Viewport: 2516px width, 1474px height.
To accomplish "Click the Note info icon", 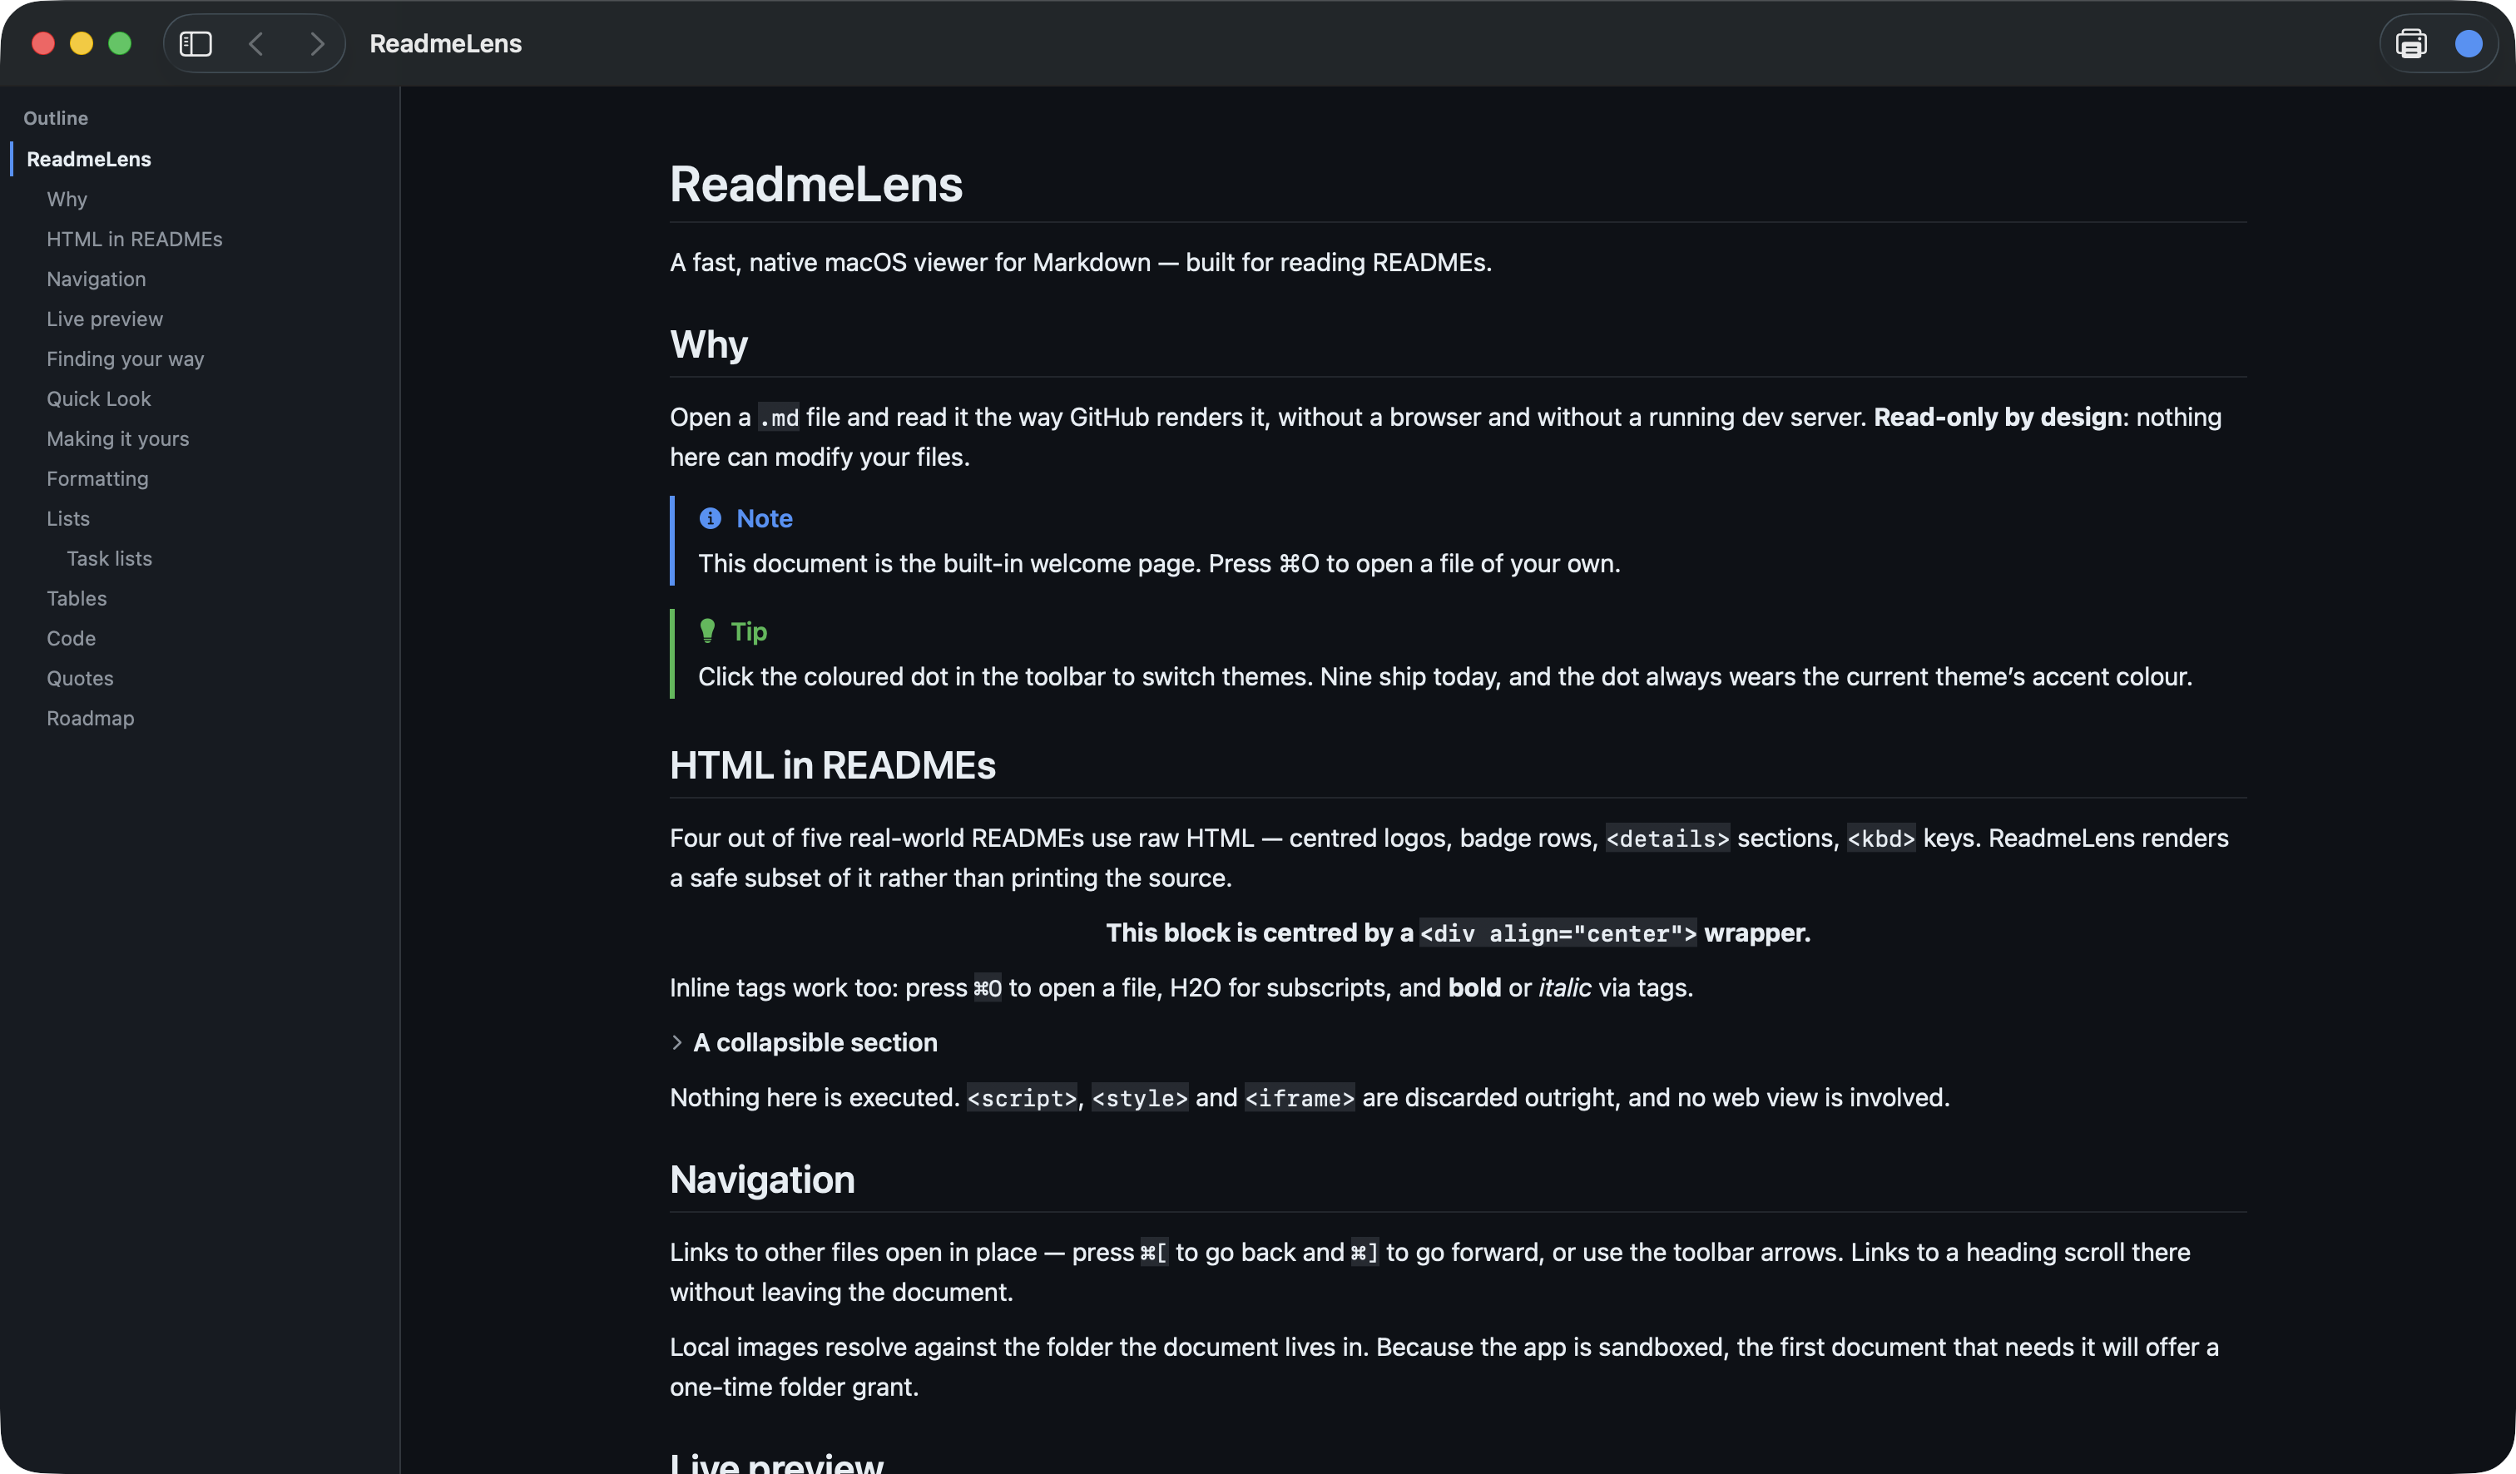I will pyautogui.click(x=710, y=518).
